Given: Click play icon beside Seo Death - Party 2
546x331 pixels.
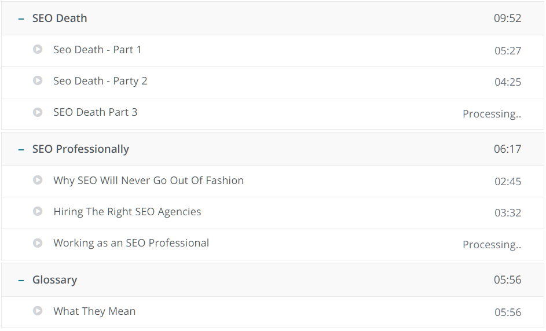Looking at the screenshot, I should [x=38, y=80].
